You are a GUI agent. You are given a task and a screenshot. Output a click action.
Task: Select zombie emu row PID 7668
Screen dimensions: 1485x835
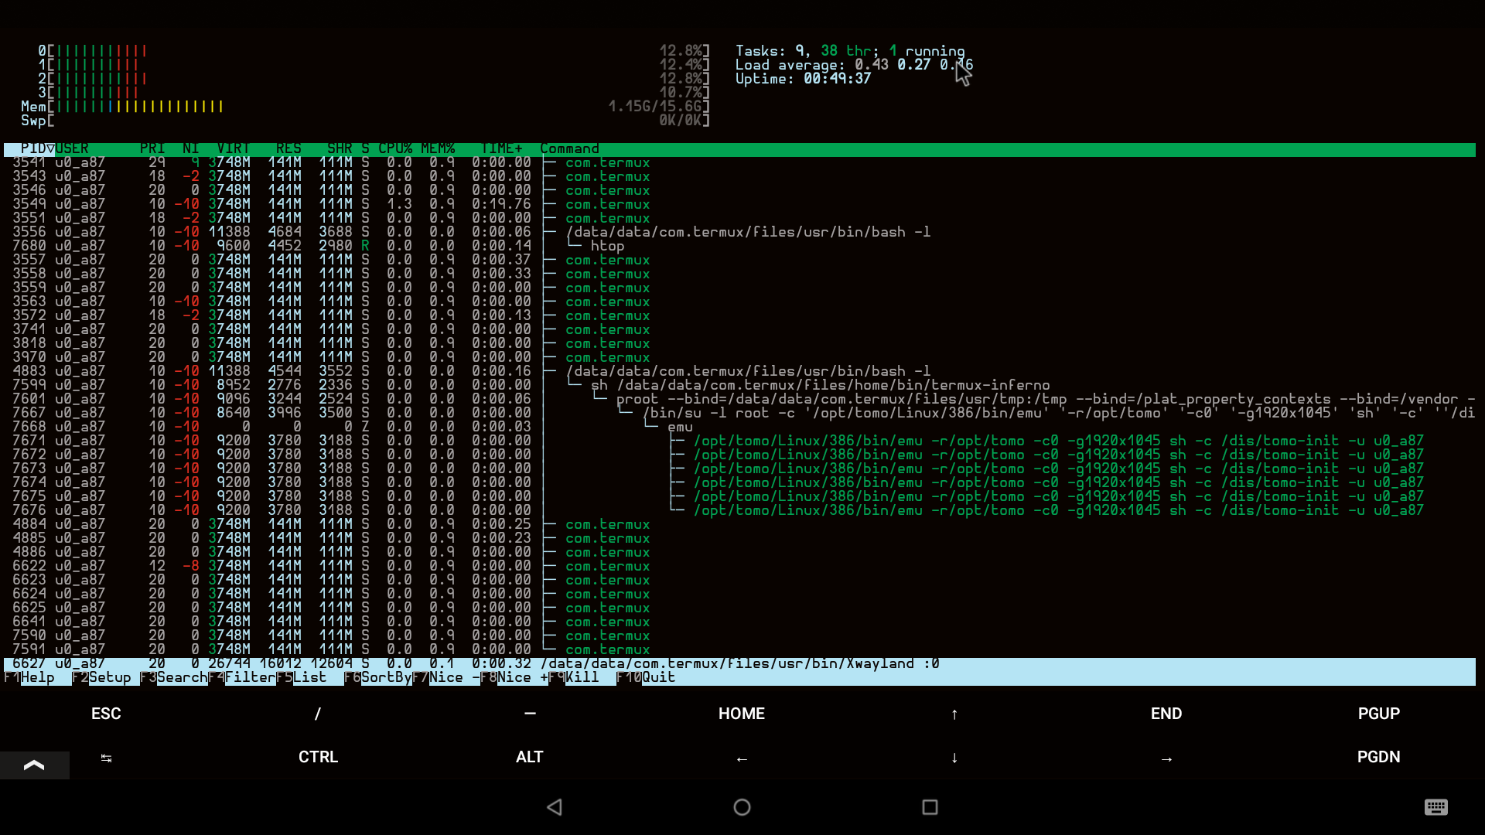(x=739, y=427)
